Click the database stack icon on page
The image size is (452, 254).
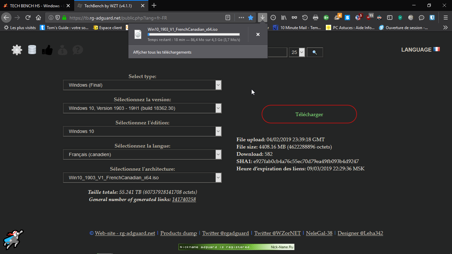coord(32,50)
